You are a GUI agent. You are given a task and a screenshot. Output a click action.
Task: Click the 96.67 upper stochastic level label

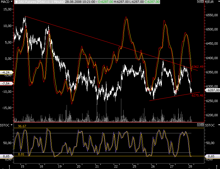[x=22, y=126]
